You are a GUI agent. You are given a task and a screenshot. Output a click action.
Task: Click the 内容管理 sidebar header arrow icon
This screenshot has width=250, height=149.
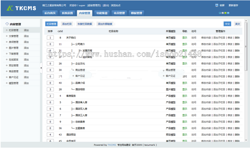pyautogui.click(x=7, y=24)
